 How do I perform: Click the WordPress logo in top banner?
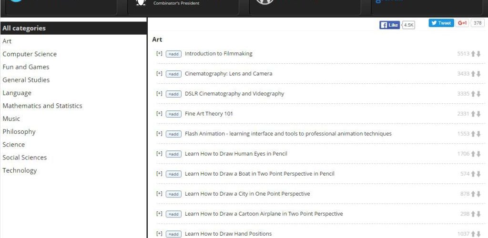pos(264,1)
